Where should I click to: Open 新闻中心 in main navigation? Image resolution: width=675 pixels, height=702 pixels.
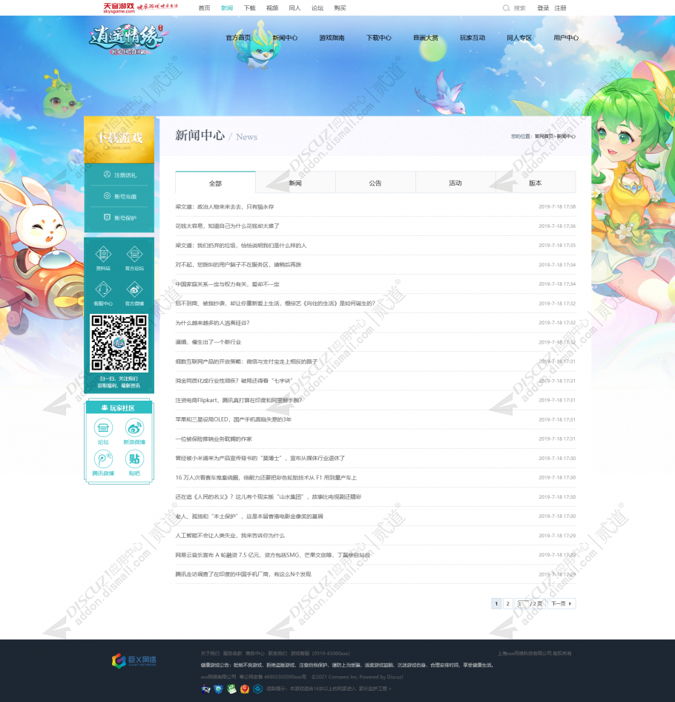[x=285, y=38]
